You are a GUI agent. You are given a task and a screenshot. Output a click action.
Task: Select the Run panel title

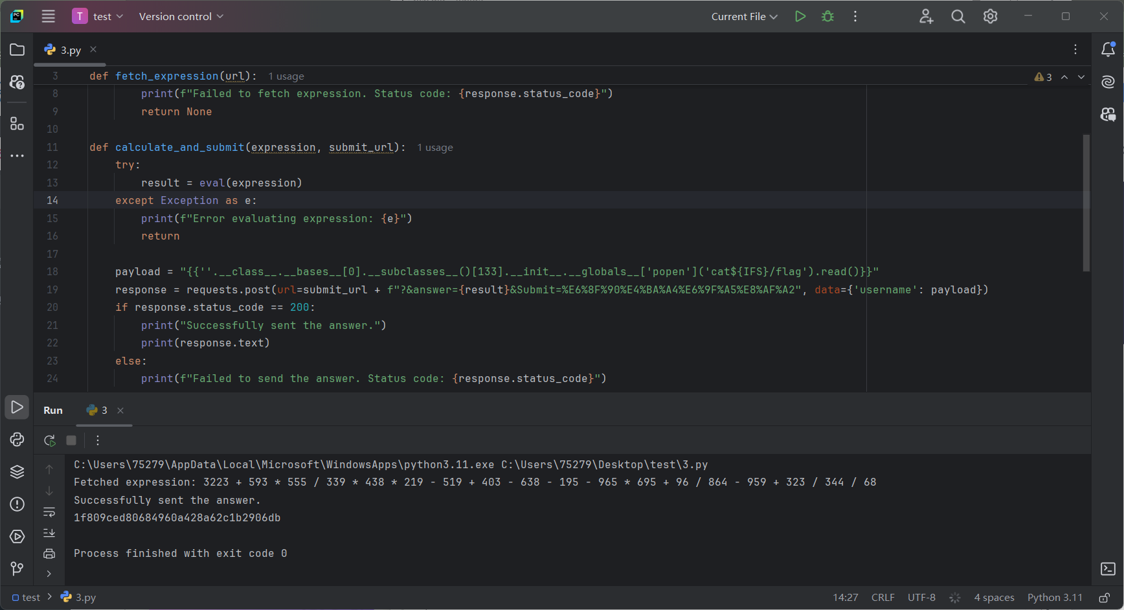tap(53, 411)
